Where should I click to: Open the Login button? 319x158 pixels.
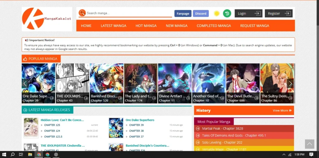point(249,13)
